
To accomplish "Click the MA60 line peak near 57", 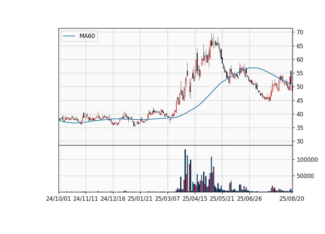I will point(253,68).
